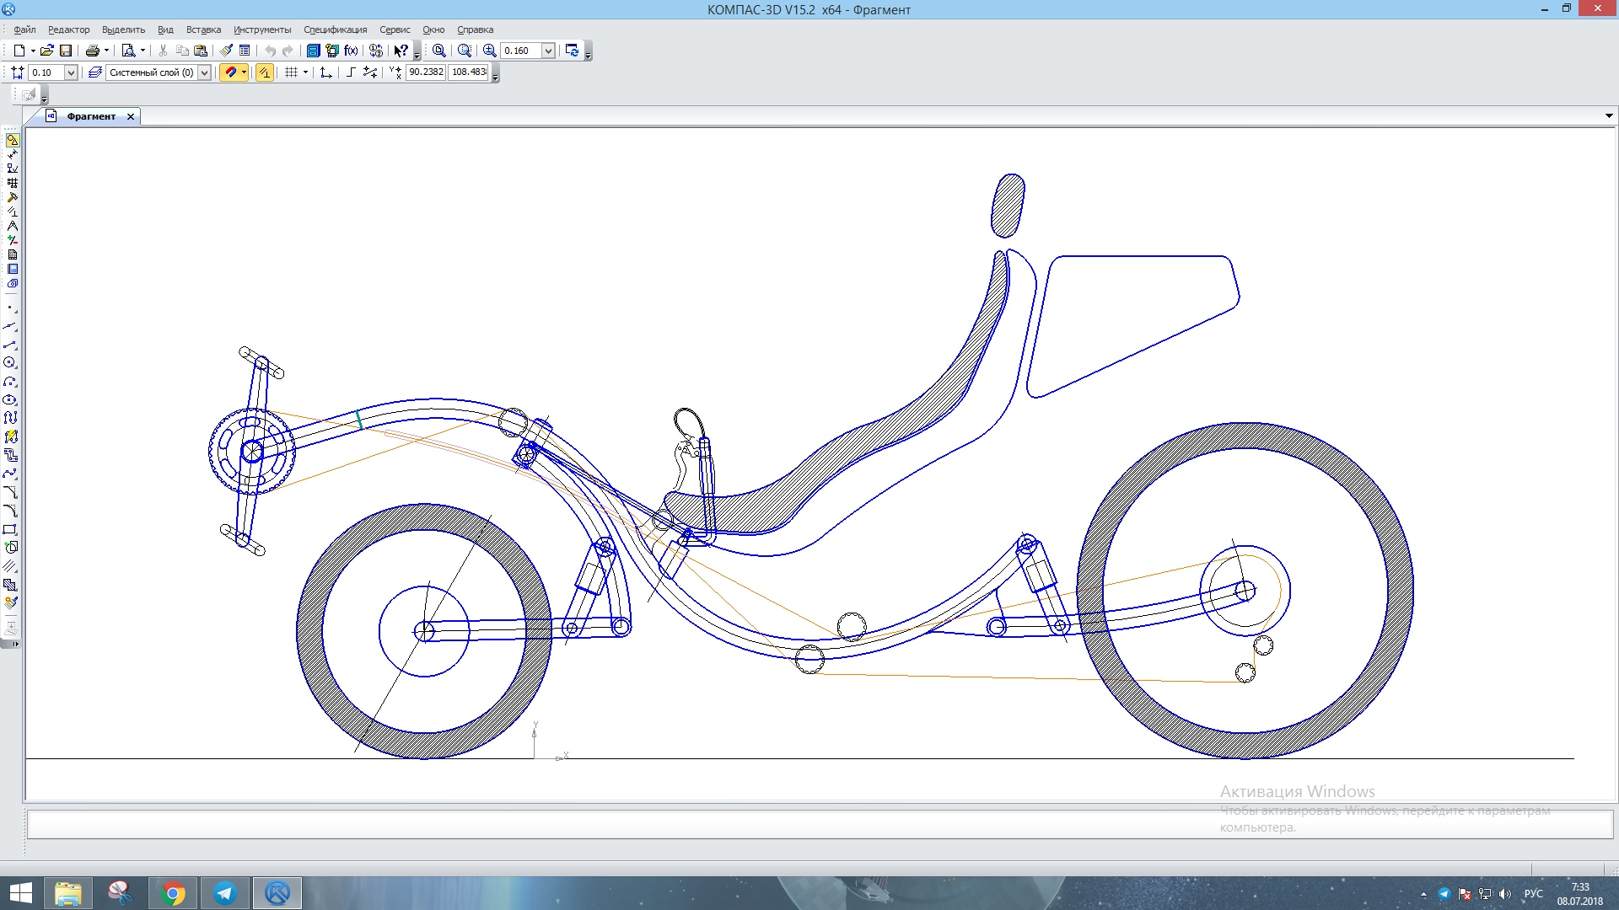
Task: Open the document tabs list arrow at right
Action: click(x=1609, y=116)
